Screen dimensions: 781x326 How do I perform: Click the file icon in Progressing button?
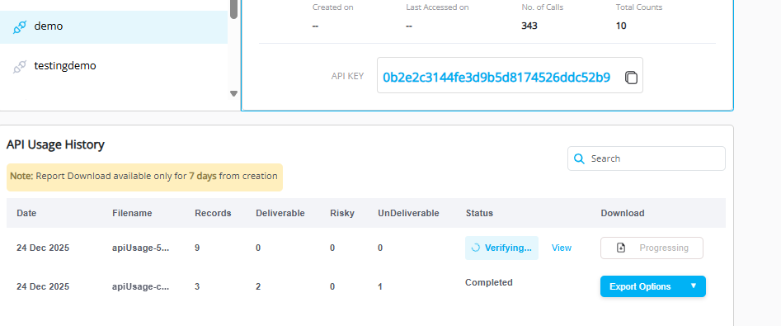pyautogui.click(x=621, y=248)
